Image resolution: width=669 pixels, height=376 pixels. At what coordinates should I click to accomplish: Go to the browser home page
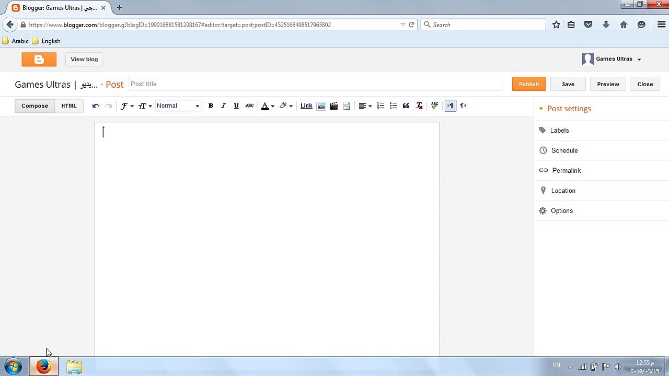(624, 25)
